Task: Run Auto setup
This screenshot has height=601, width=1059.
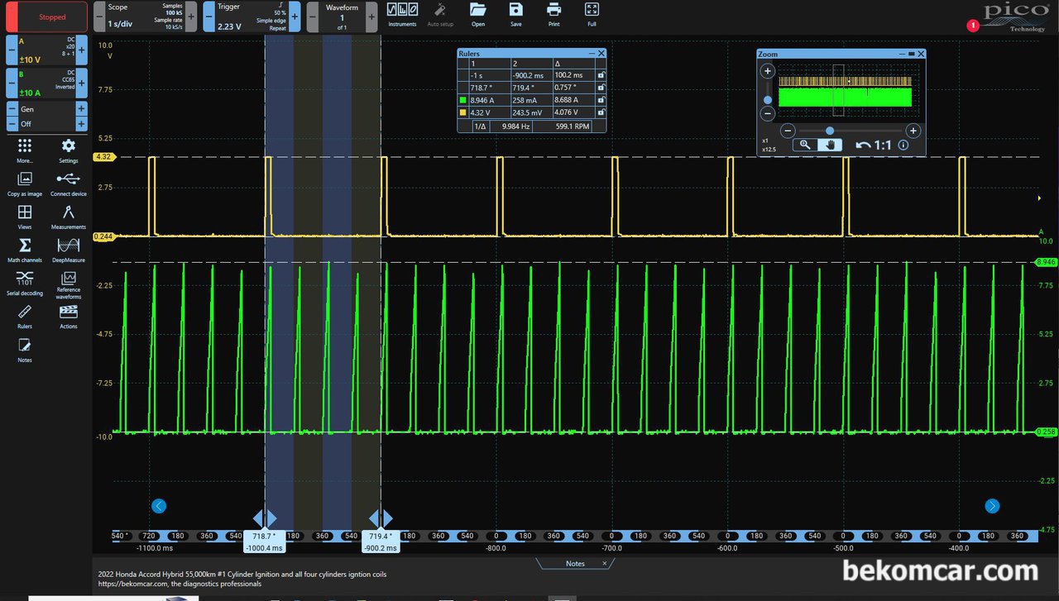Action: [x=439, y=14]
